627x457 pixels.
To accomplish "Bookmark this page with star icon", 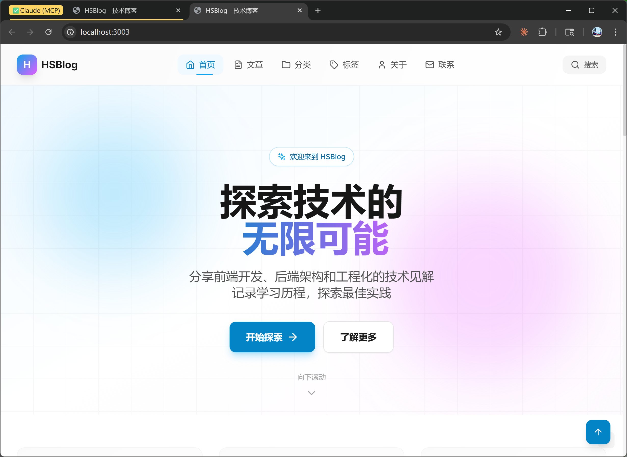I will (x=498, y=32).
